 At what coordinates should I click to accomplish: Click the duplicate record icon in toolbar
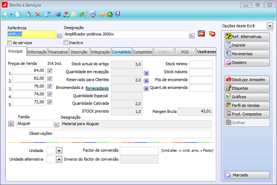28,14
